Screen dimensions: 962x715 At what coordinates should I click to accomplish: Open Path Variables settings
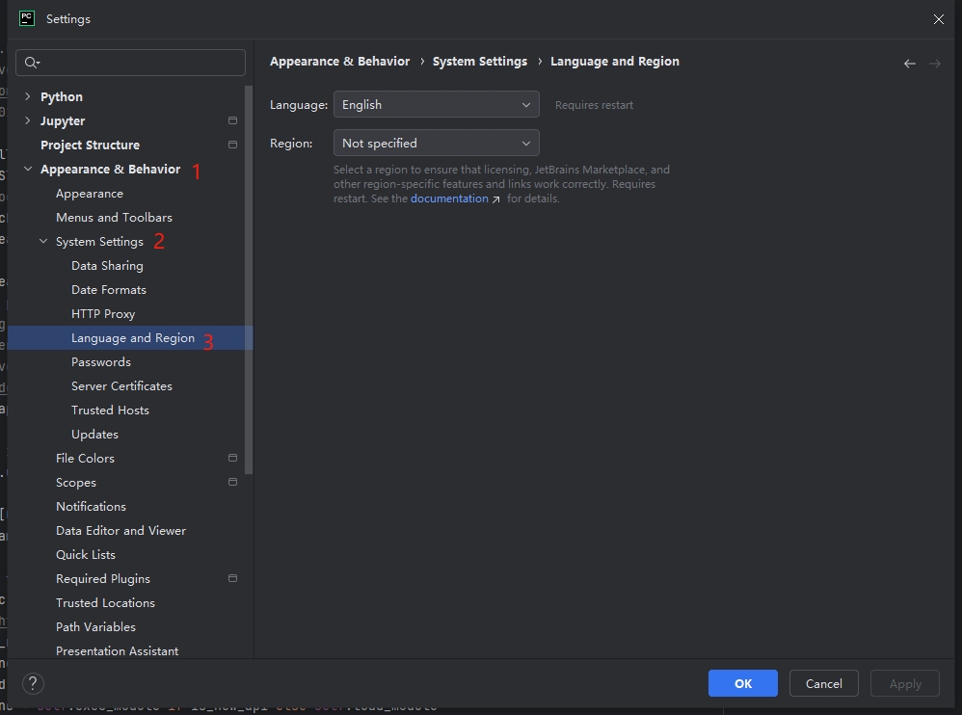tap(95, 626)
